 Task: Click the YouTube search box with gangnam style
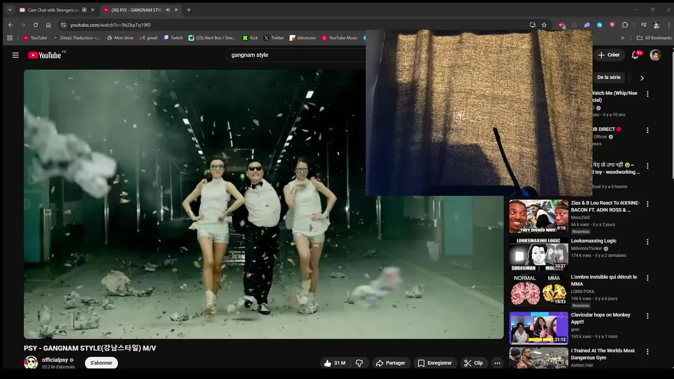pos(295,55)
